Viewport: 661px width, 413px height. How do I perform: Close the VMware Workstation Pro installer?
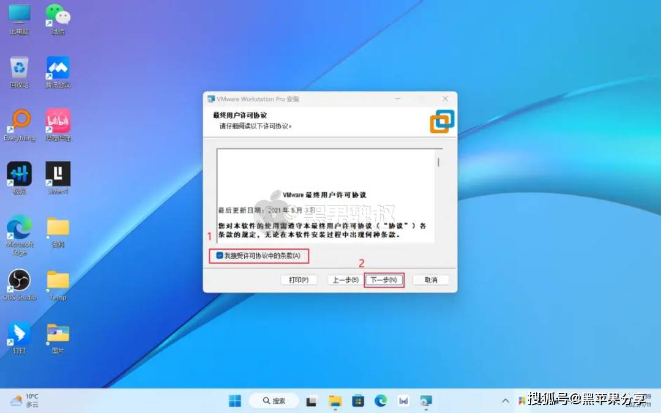[445, 99]
